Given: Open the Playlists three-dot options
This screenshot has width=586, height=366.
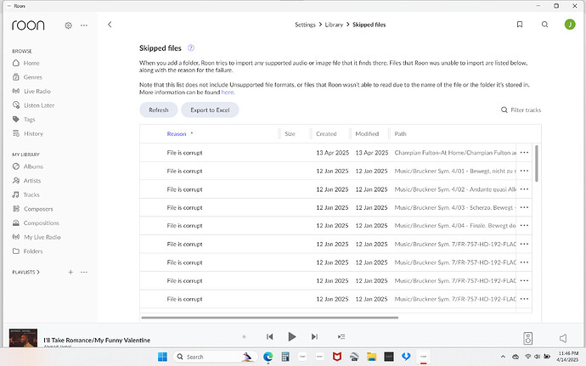Looking at the screenshot, I should tap(84, 272).
